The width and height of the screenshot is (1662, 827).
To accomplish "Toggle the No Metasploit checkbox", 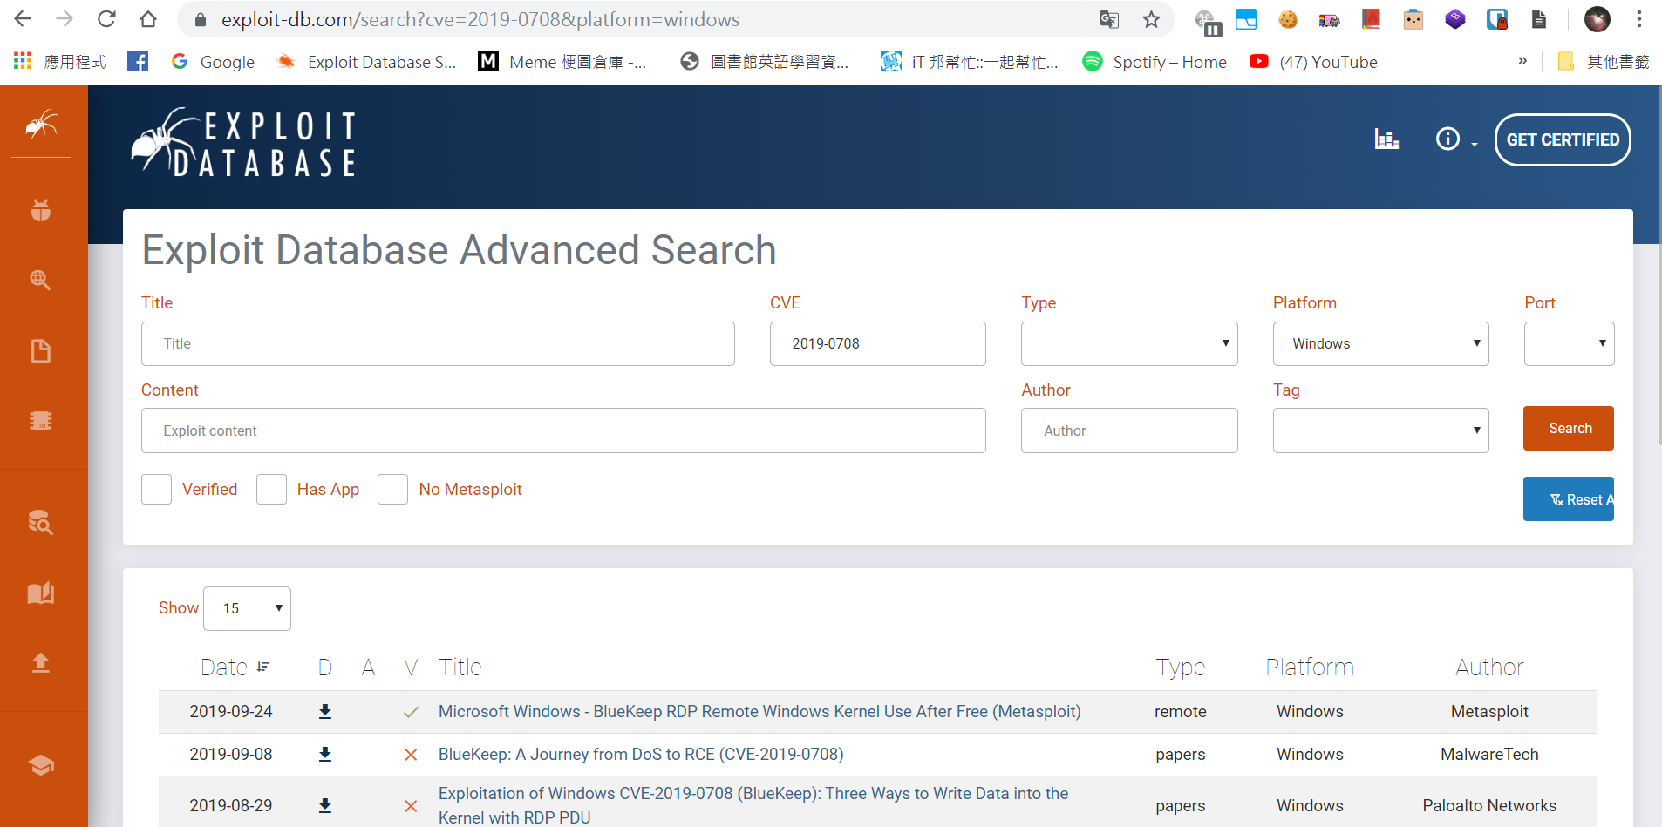I will 392,490.
